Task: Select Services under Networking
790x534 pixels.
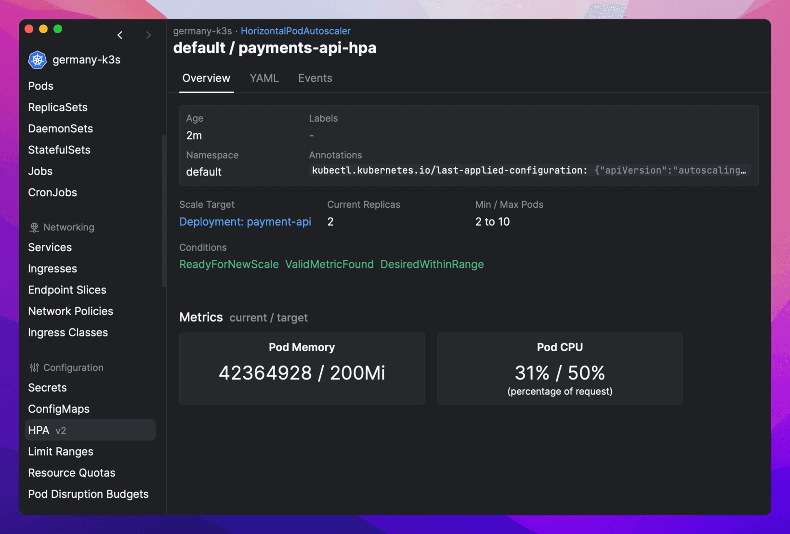Action: (50, 247)
